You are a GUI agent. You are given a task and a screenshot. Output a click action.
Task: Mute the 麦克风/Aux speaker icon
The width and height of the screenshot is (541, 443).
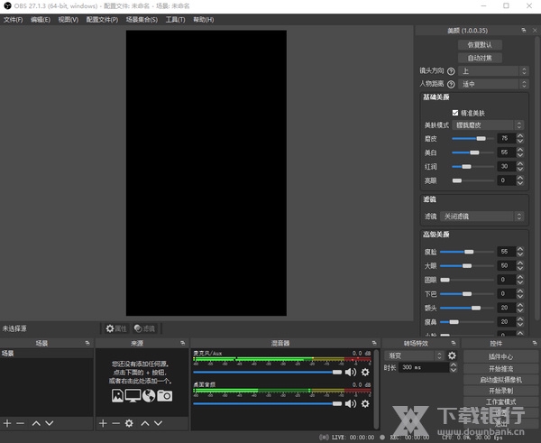click(350, 372)
